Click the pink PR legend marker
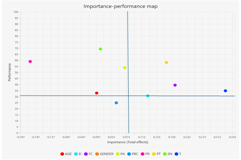This screenshot has height=160, width=241. pyautogui.click(x=143, y=154)
